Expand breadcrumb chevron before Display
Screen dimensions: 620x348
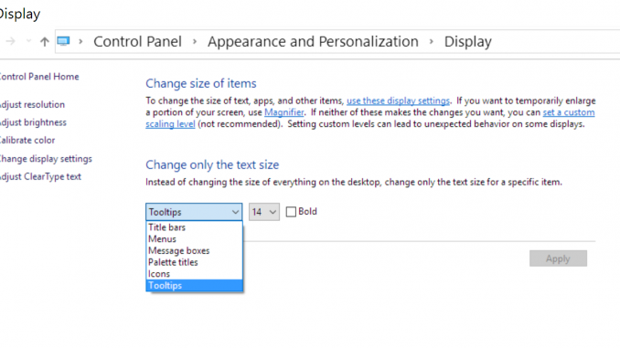pos(431,41)
